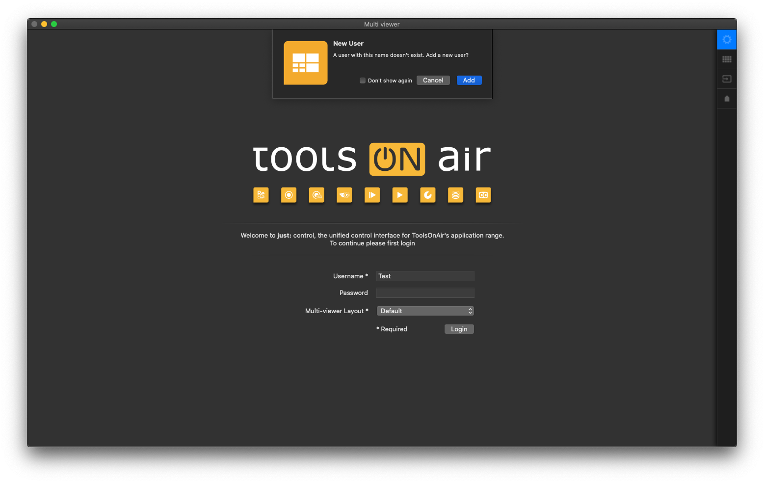Click the "New User" dialog heading
The width and height of the screenshot is (764, 483).
(x=348, y=44)
